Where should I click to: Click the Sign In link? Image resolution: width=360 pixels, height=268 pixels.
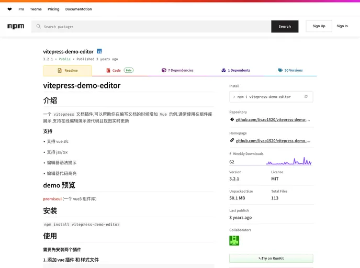coord(342,26)
